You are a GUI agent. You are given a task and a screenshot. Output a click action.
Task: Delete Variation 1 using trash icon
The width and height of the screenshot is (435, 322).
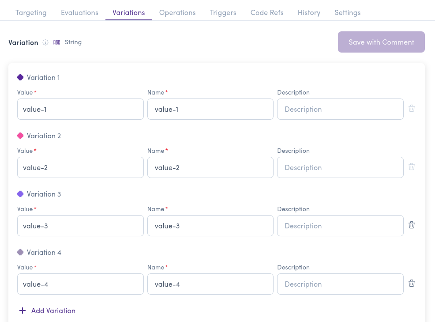(x=411, y=108)
